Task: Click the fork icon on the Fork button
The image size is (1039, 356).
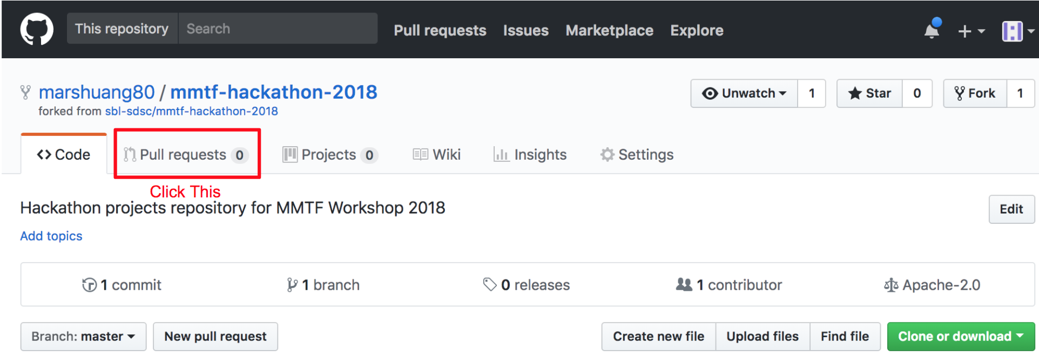Action: point(960,93)
